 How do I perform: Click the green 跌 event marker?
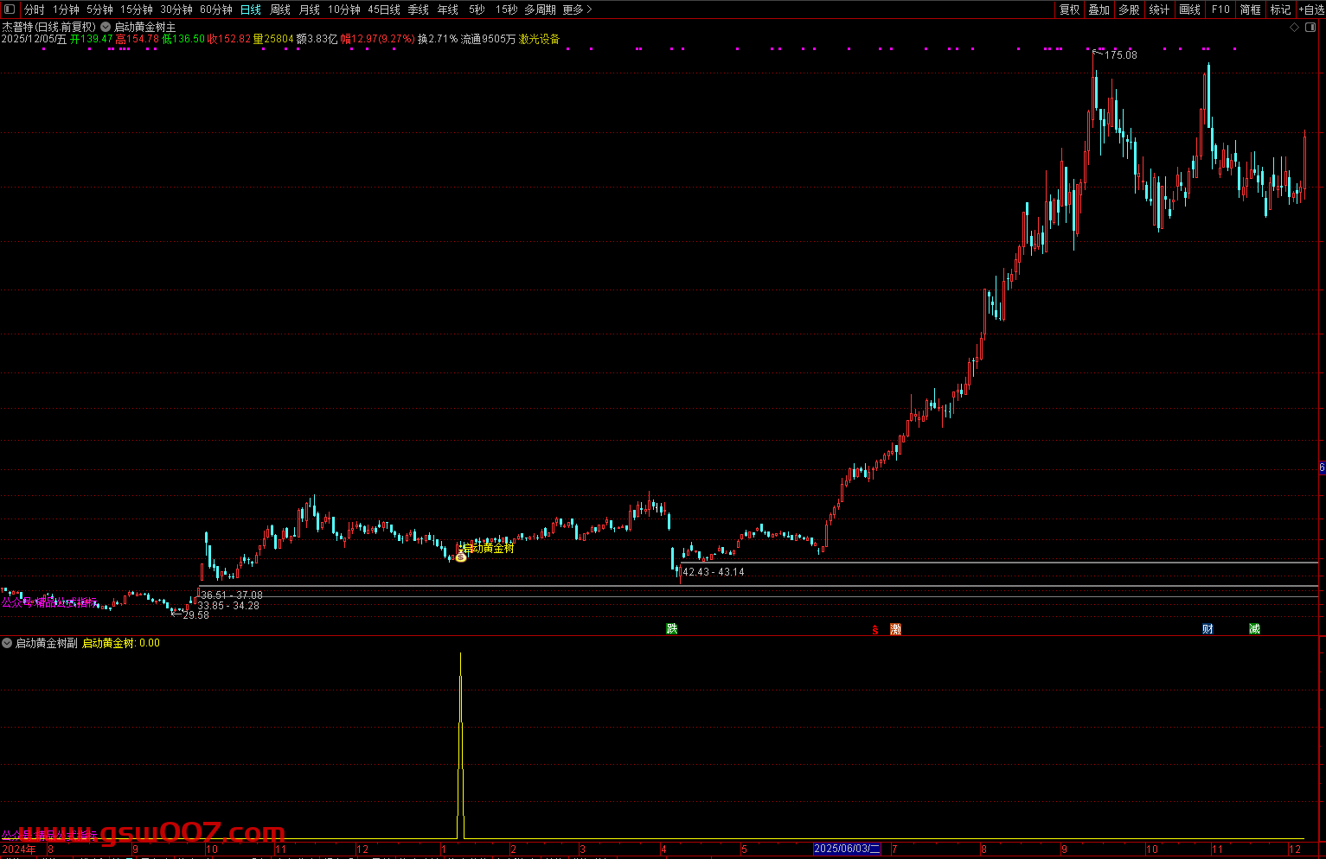(672, 628)
